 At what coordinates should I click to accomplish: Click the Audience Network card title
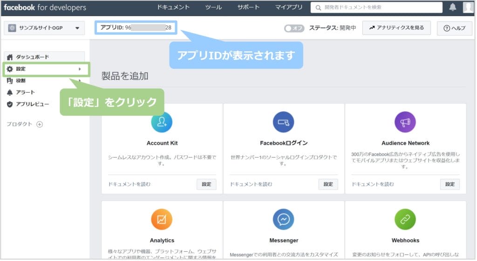[x=406, y=143]
